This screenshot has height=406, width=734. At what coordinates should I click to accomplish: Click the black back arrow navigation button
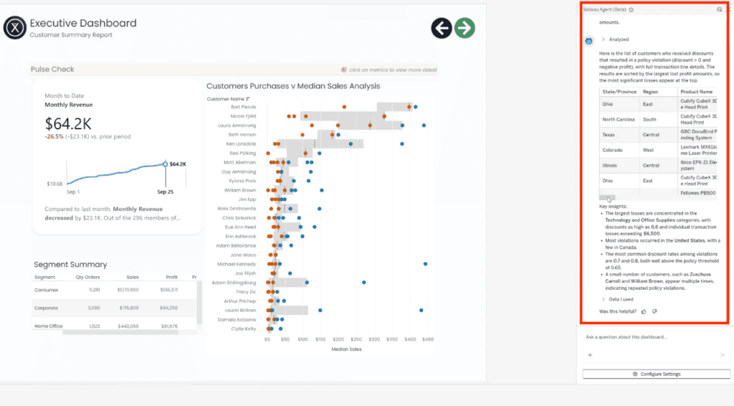click(442, 28)
